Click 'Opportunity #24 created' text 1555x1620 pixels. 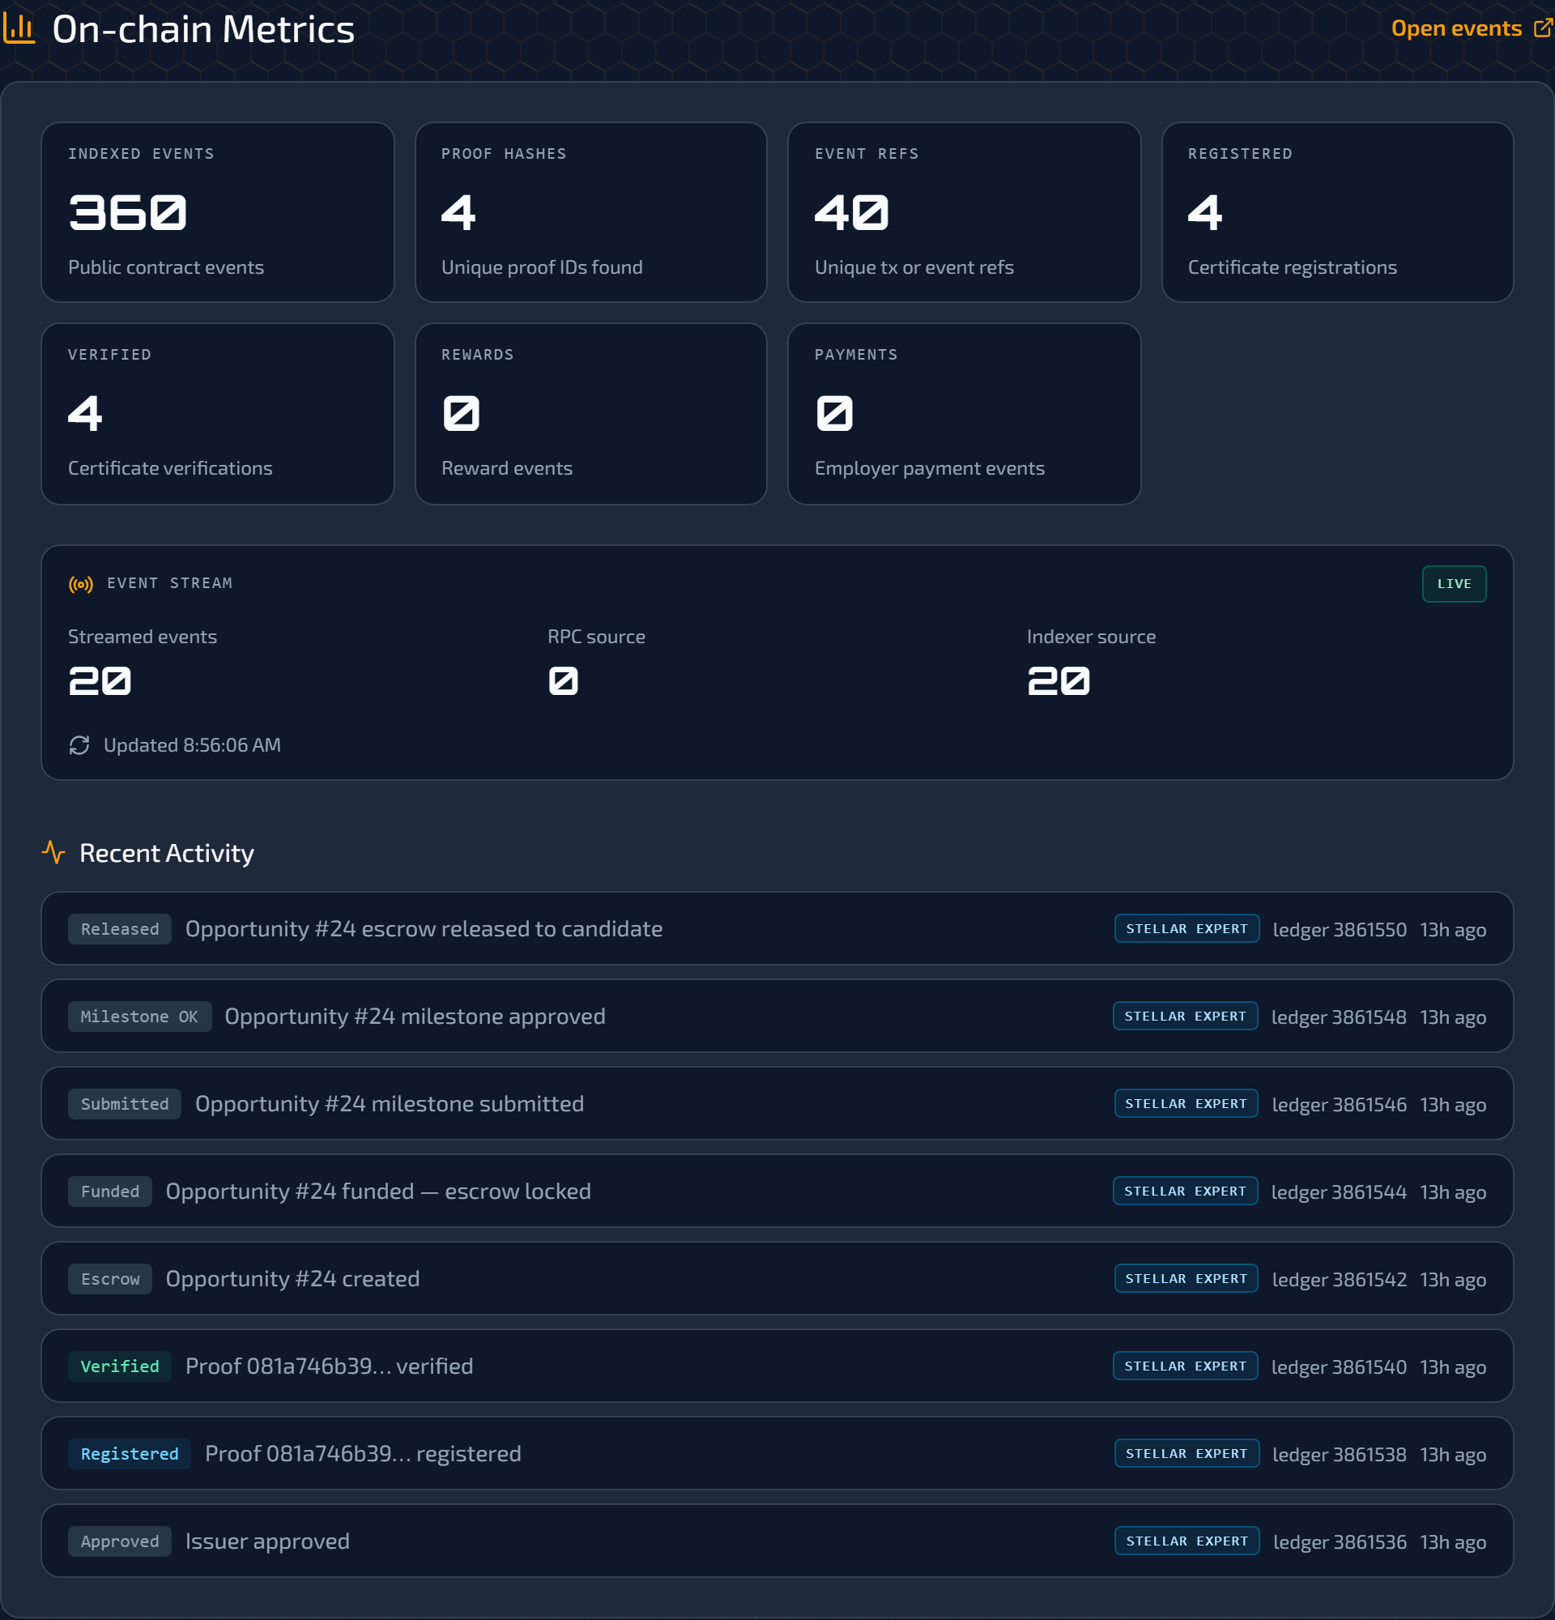point(292,1280)
